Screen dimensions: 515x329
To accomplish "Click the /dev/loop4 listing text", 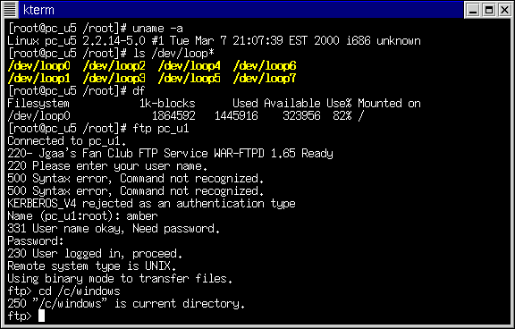I will [x=190, y=66].
